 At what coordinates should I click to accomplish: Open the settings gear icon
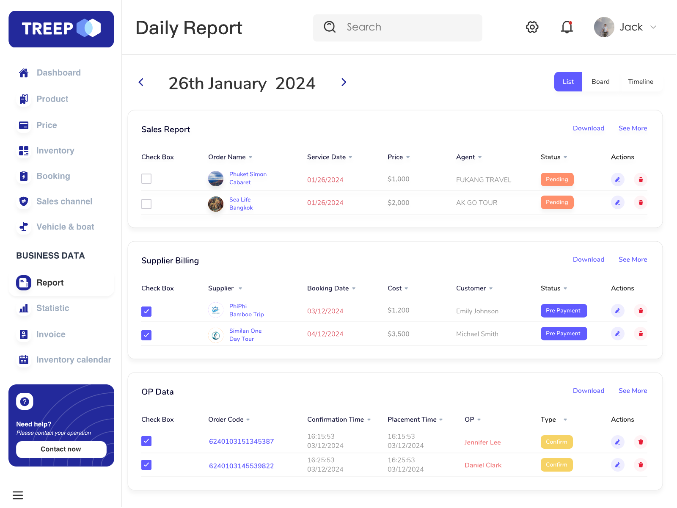pos(532,27)
